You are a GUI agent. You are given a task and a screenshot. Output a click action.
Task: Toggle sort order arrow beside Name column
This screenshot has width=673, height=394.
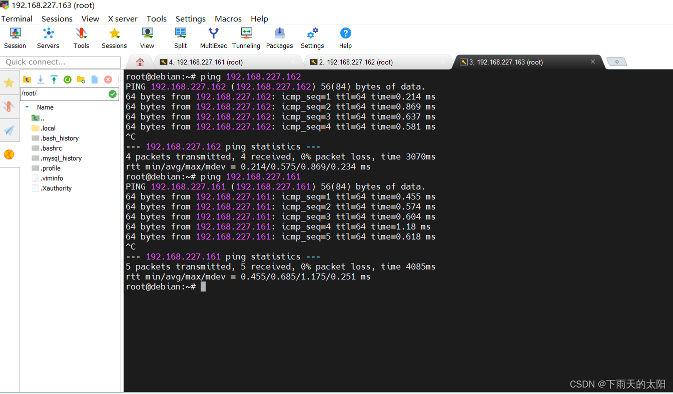point(27,107)
